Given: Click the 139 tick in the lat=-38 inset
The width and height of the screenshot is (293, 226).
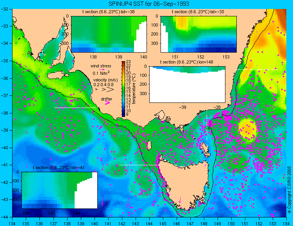Looking at the screenshot, I should point(118,57).
